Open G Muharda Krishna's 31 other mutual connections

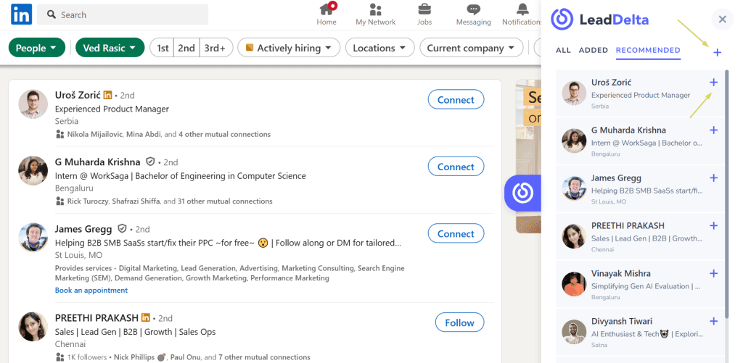pyautogui.click(x=225, y=201)
